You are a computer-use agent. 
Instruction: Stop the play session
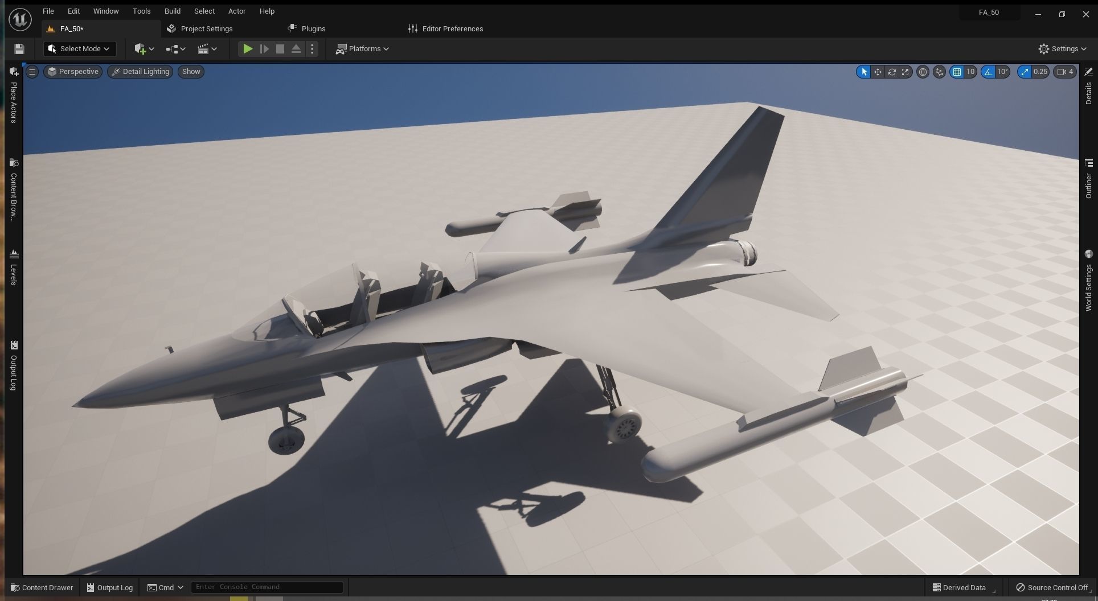(280, 49)
